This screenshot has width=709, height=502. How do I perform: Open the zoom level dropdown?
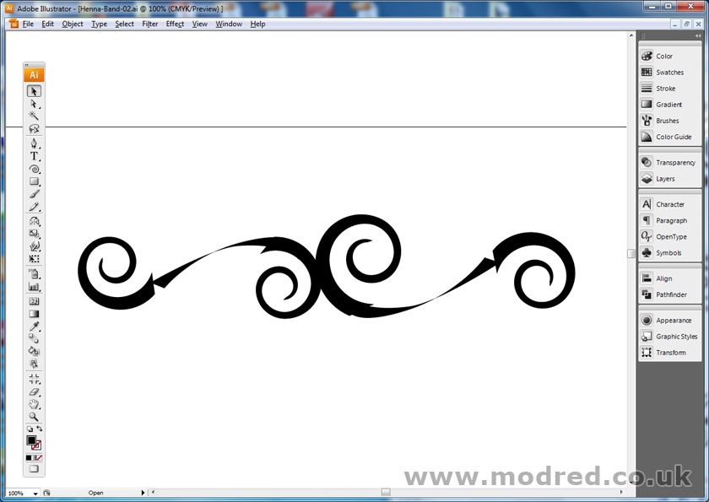(35, 493)
